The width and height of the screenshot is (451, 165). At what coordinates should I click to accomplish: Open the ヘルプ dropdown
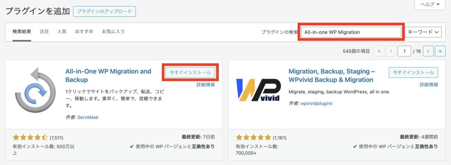click(430, 5)
